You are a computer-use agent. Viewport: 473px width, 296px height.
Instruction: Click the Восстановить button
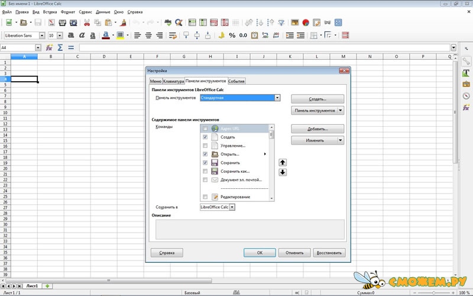tap(329, 253)
